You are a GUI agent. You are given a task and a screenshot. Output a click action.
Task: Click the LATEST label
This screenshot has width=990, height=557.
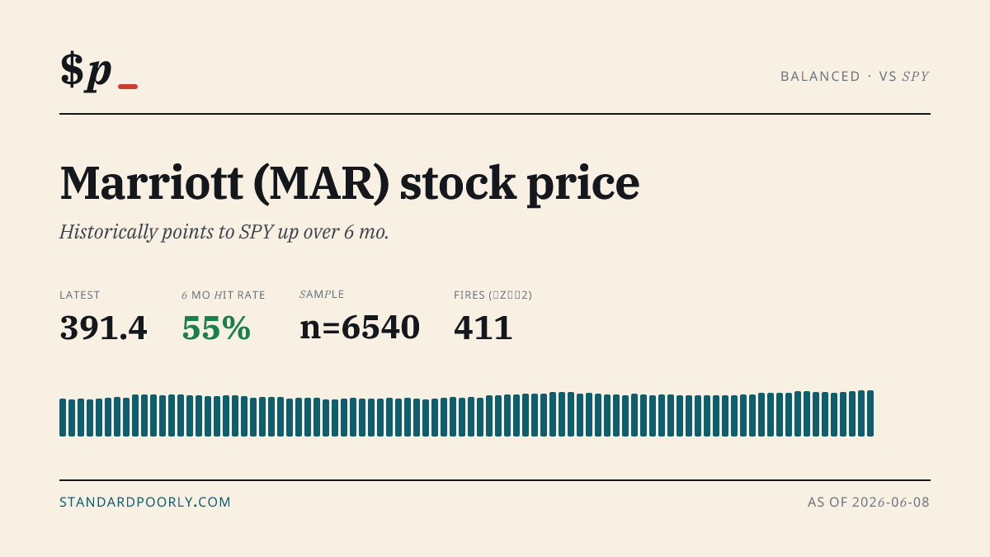pyautogui.click(x=80, y=295)
